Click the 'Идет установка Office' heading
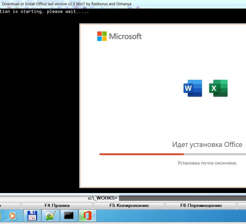 (x=207, y=145)
